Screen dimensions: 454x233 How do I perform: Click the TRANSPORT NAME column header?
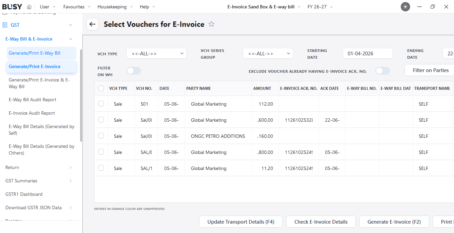point(432,89)
